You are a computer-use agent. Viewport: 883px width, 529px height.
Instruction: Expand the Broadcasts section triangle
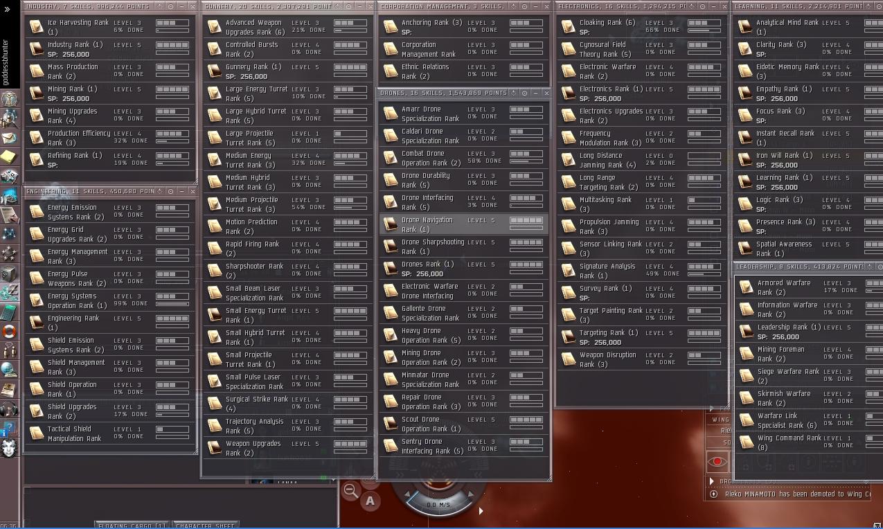pos(711,481)
